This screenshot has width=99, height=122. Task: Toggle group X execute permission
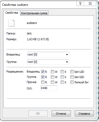(62, 77)
